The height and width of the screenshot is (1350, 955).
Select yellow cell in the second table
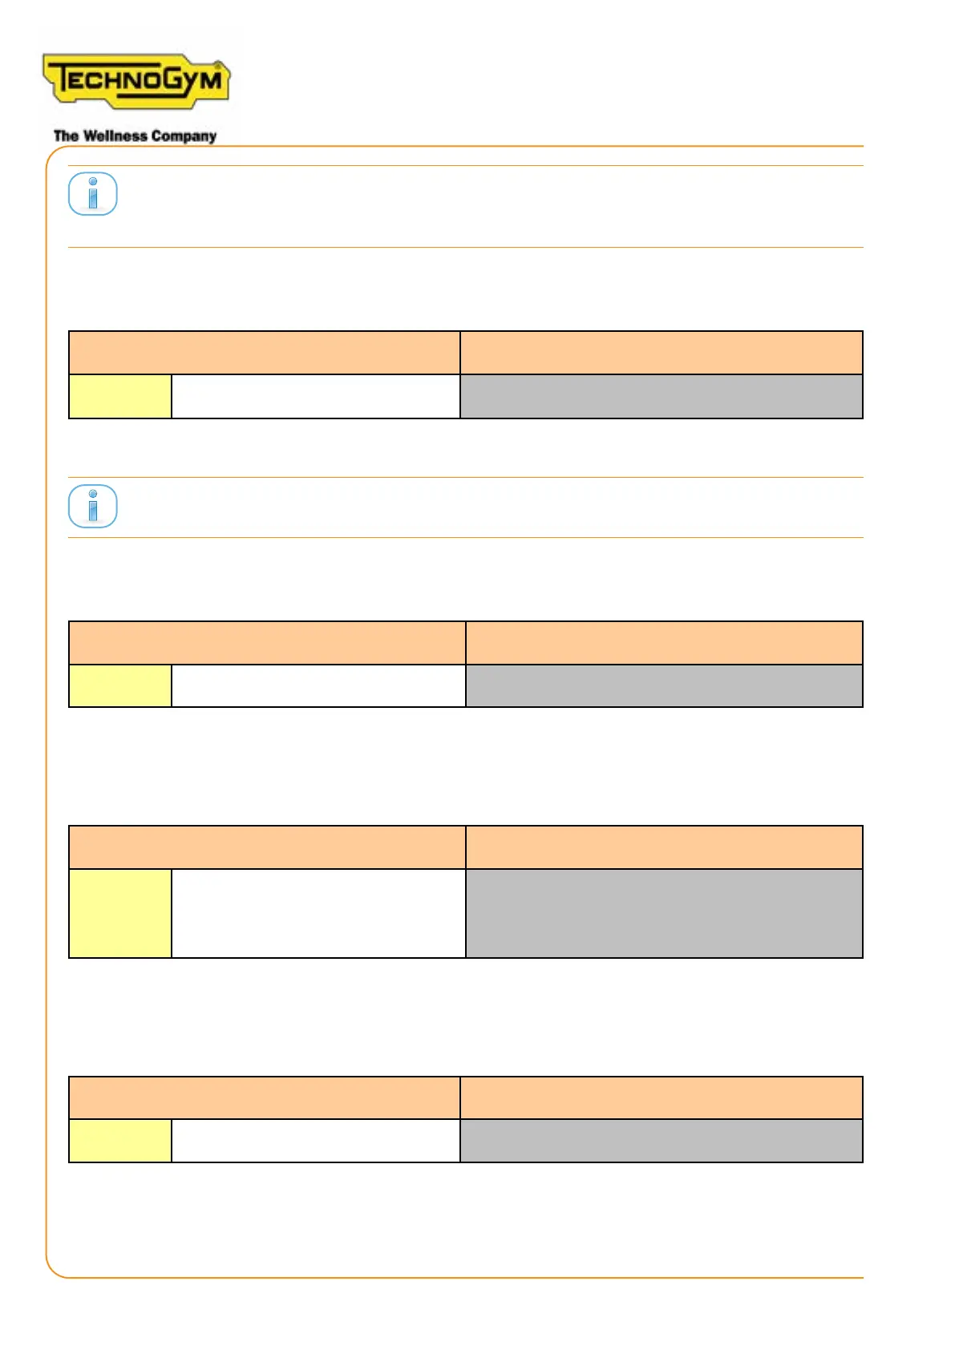click(x=120, y=685)
